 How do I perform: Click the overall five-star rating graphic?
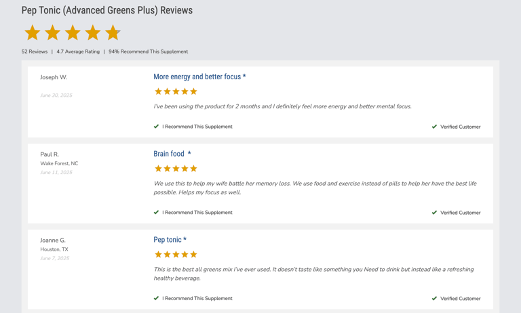(x=73, y=33)
